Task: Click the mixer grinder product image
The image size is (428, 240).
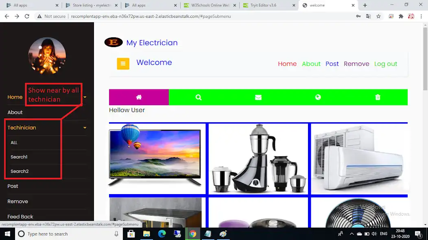Action: tap(258, 159)
